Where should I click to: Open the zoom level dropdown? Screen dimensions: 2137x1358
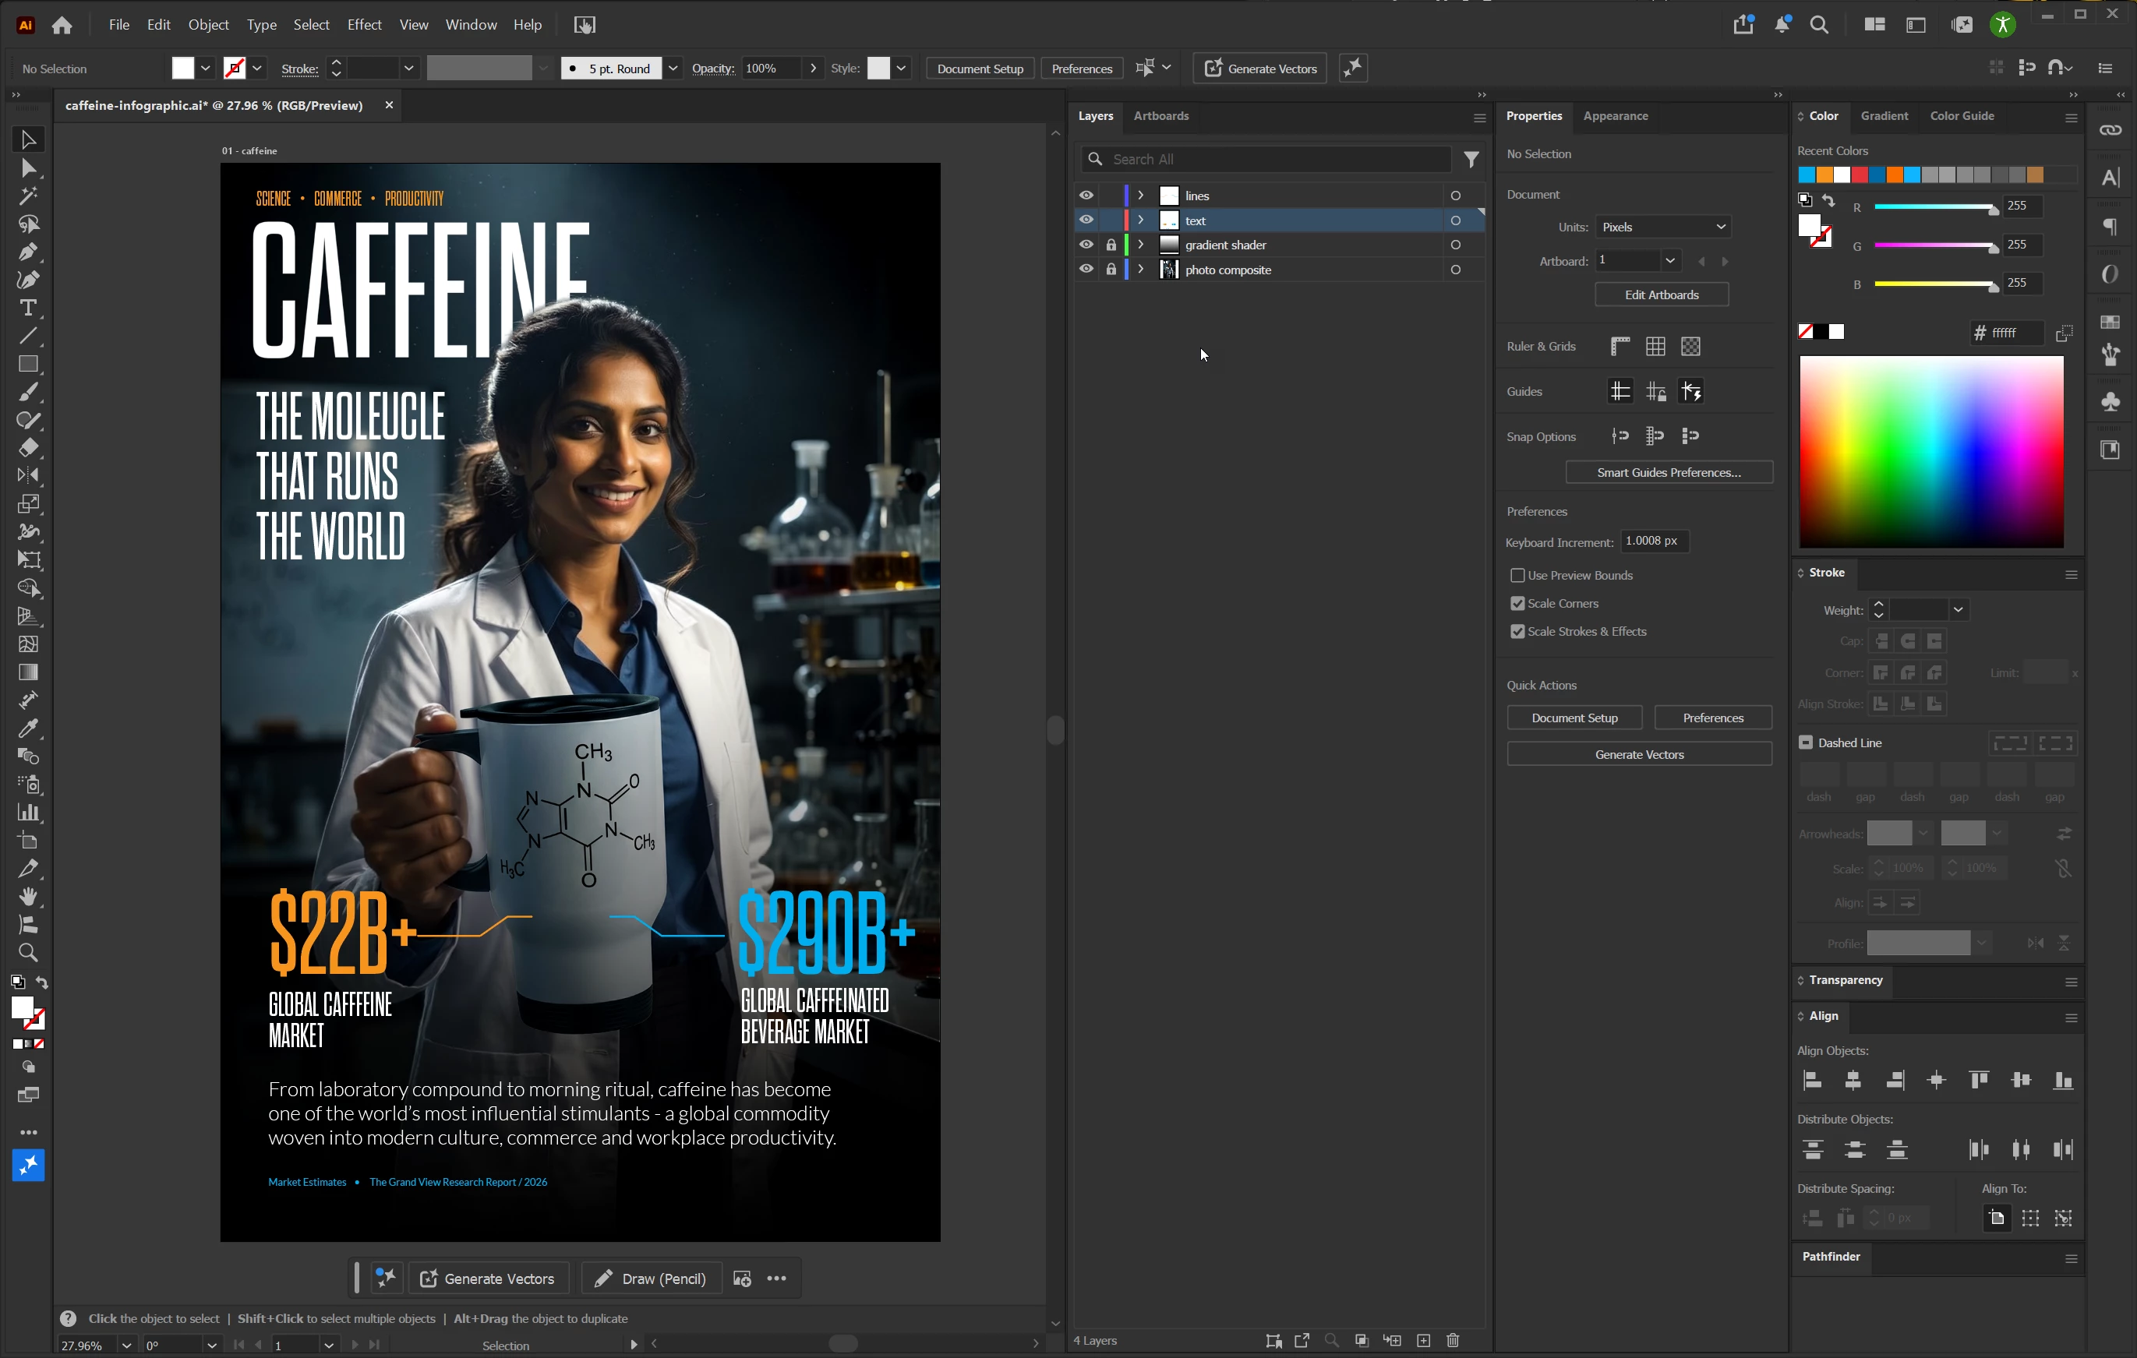127,1346
